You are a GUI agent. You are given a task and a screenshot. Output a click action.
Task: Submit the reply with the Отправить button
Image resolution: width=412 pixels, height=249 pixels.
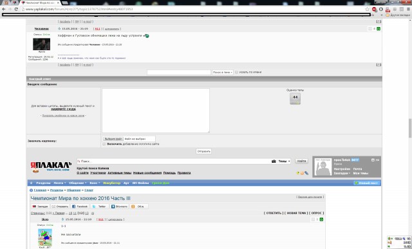[203, 151]
